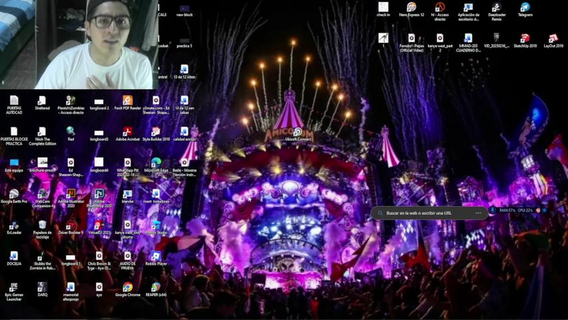The height and width of the screenshot is (320, 568).
Task: Open Roblox Player
Action: 156,258
